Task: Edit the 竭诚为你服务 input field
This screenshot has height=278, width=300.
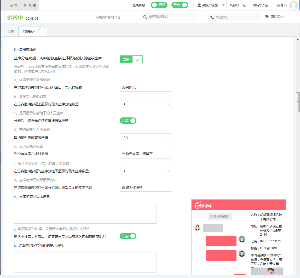Action: coord(146,188)
